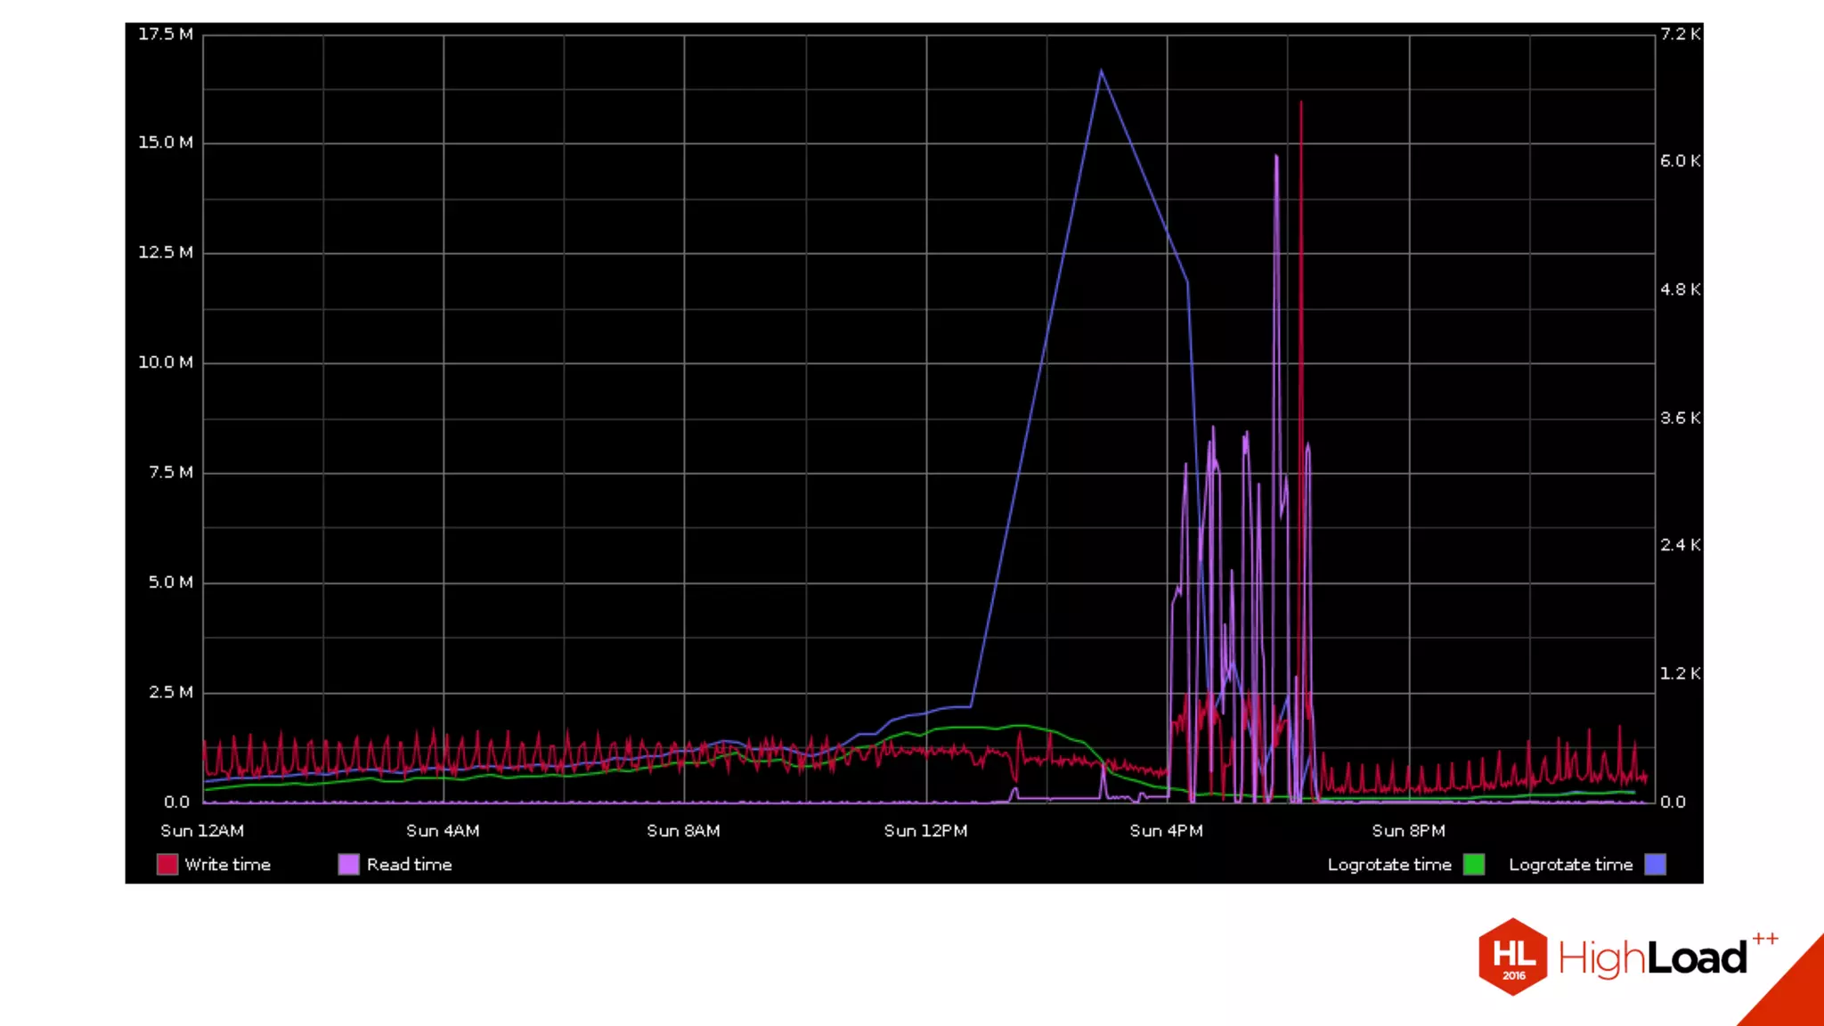Click the purple Read time legend swatch
This screenshot has height=1026, width=1824.
[x=348, y=864]
